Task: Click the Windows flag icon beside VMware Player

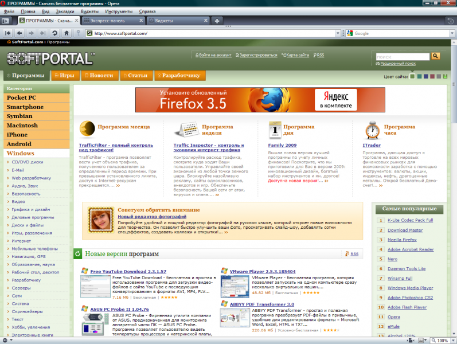Action: coord(224,271)
